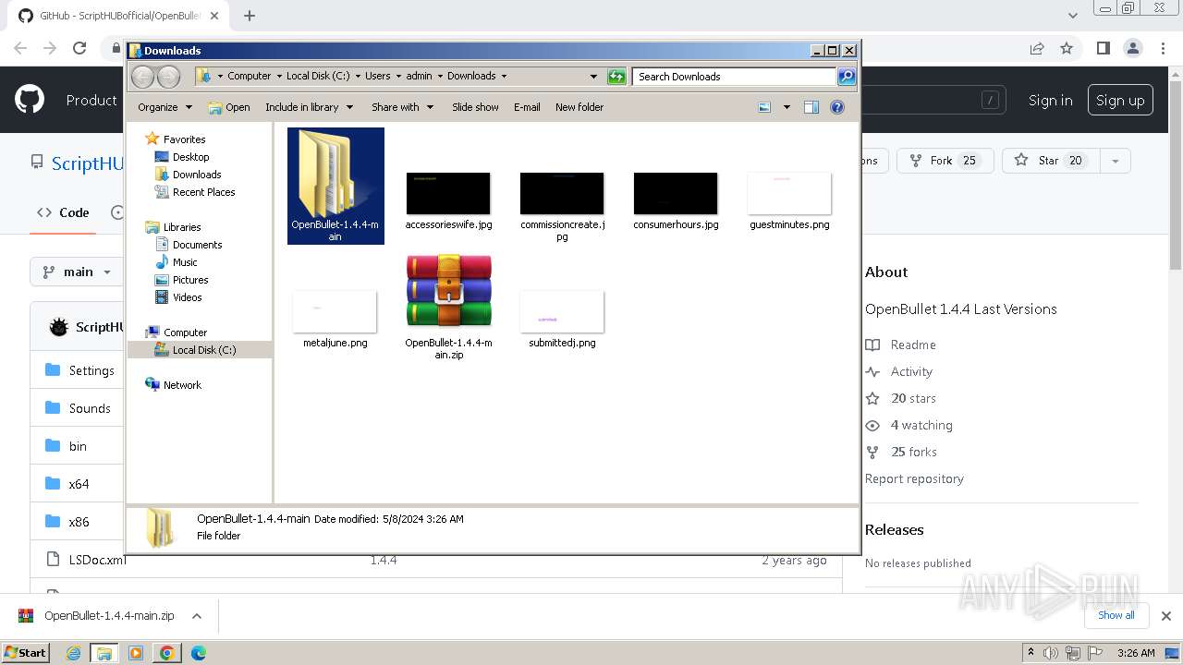Click the Open toolbar button
1183x665 pixels.
229,107
